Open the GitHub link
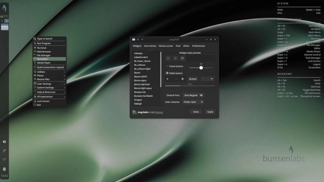 tap(159, 112)
